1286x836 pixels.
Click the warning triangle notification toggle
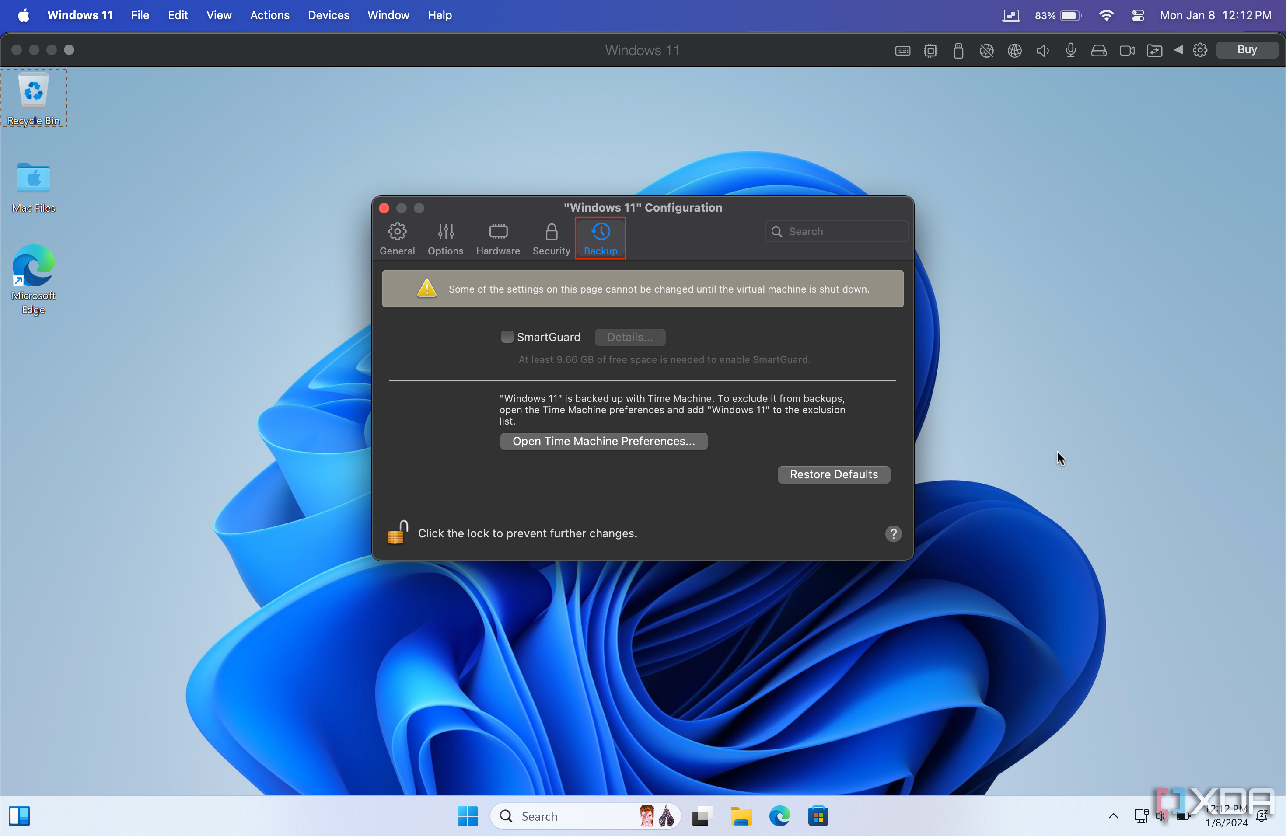pyautogui.click(x=426, y=289)
